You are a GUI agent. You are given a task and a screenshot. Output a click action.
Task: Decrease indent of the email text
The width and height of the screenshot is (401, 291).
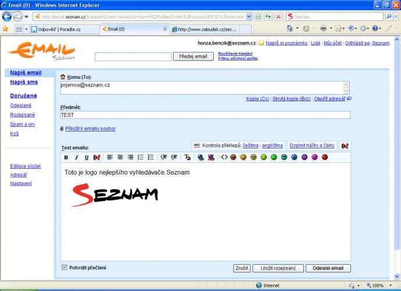click(x=164, y=157)
